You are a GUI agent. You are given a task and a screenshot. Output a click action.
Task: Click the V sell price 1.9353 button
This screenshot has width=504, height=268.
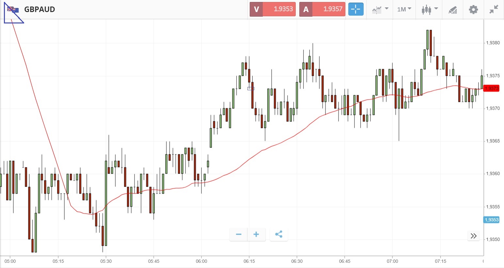273,9
